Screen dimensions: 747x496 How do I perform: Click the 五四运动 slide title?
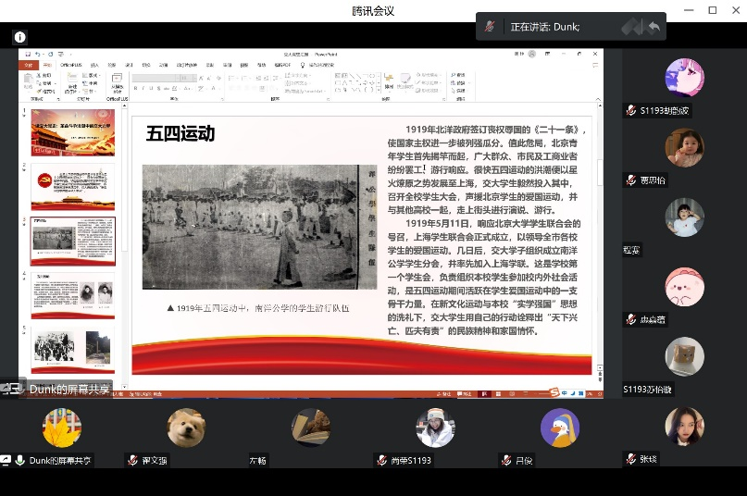tap(181, 134)
